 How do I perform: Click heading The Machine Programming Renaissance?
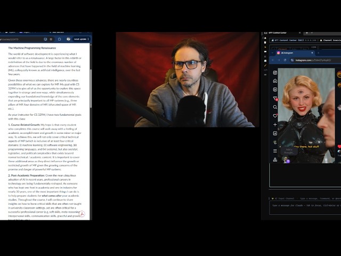coord(32,48)
